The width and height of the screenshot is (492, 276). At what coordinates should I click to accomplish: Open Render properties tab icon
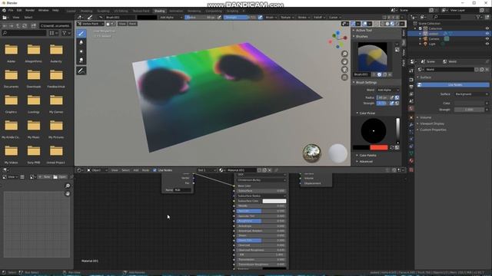point(411,79)
